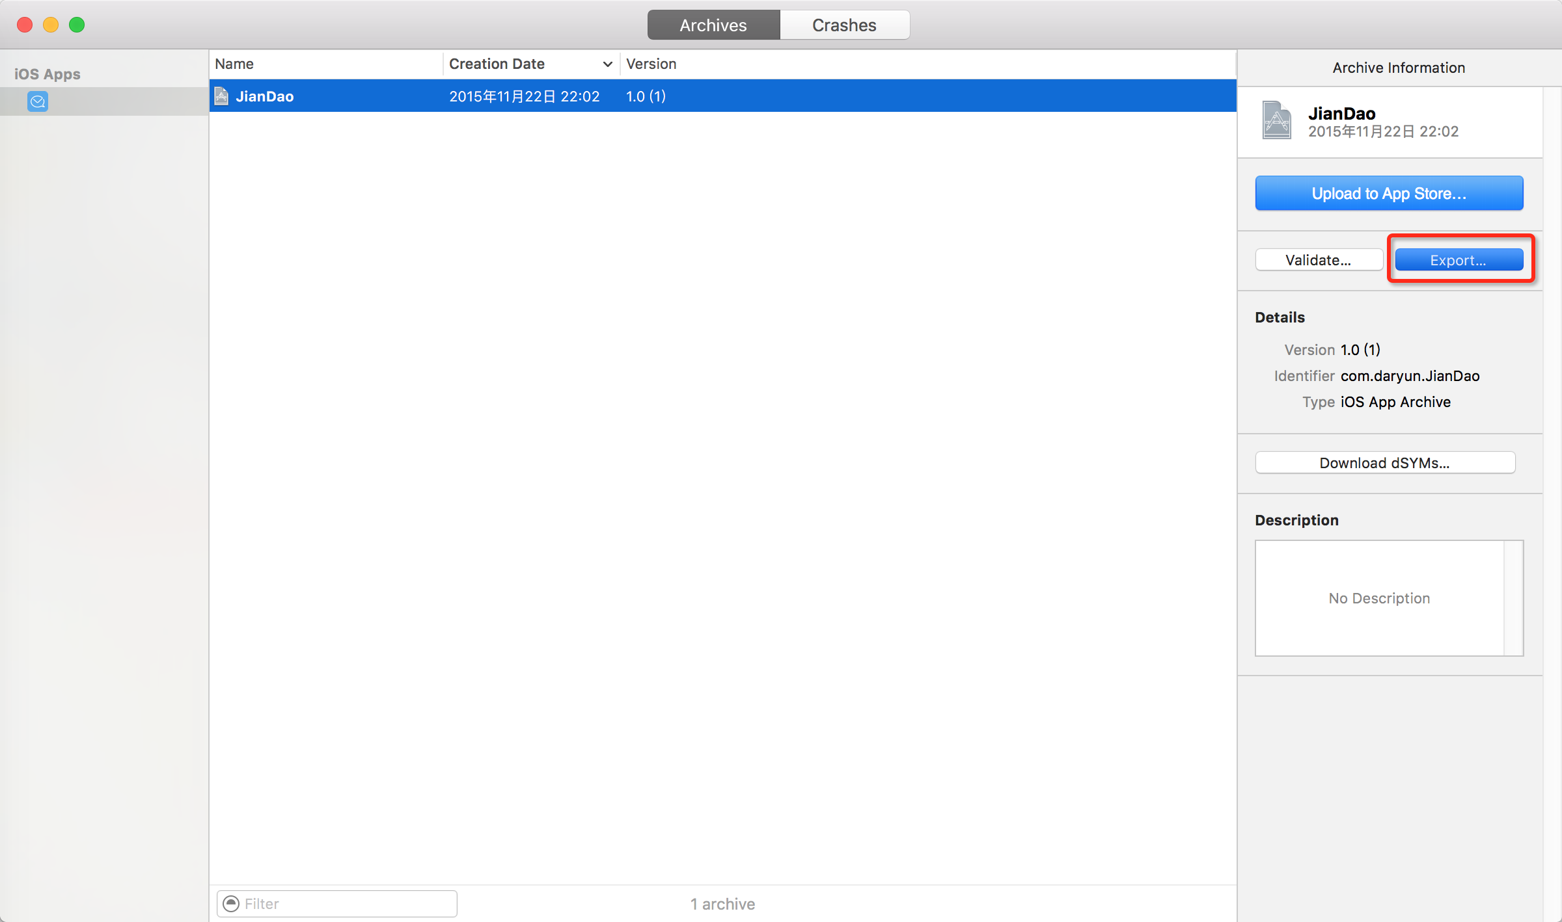
Task: Click the Validate button
Action: (1318, 260)
